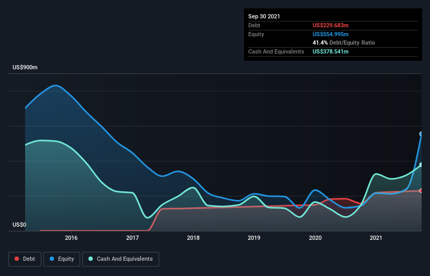Click the blue Equity endpoint marker
Screen dimensions: 430x276
(x=421, y=134)
